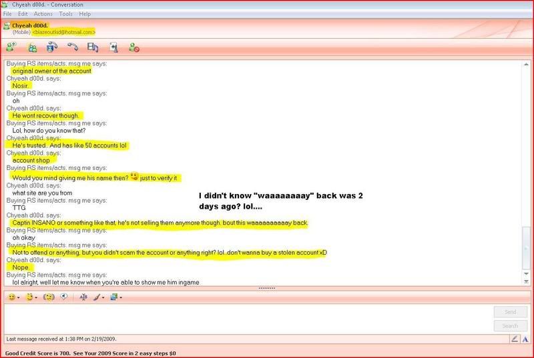Change the font with the text icon
This screenshot has height=358, width=534.
(x=83, y=297)
